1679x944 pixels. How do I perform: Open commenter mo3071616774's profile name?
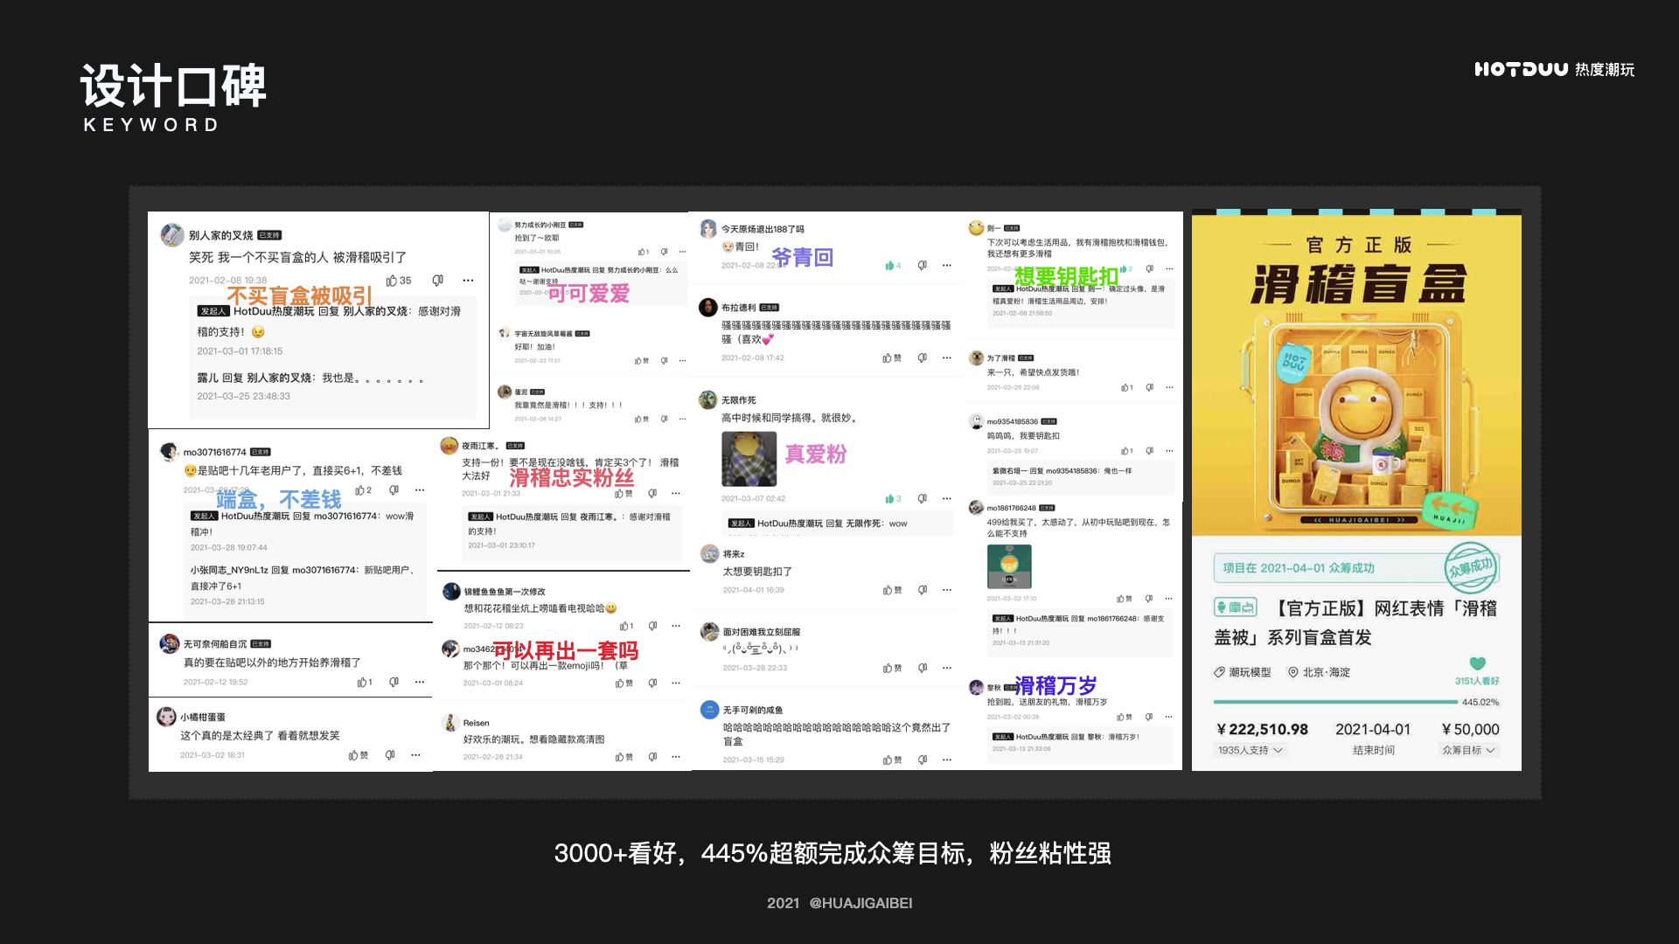pos(214,452)
